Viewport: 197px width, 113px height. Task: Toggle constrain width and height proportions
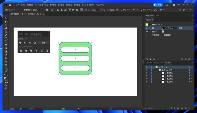tap(134, 10)
